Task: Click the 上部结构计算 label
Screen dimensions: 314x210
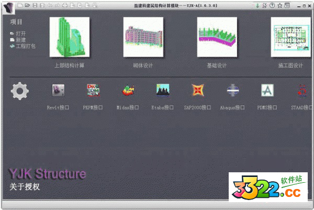Action: click(x=70, y=65)
